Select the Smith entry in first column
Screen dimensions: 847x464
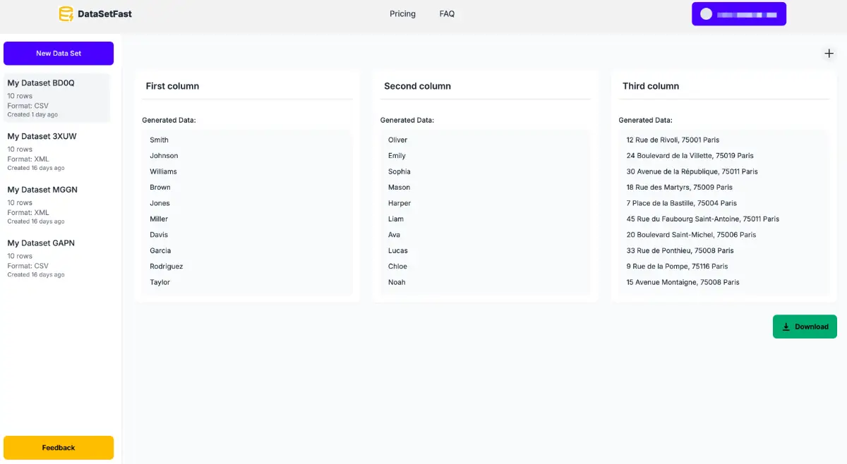tap(159, 140)
